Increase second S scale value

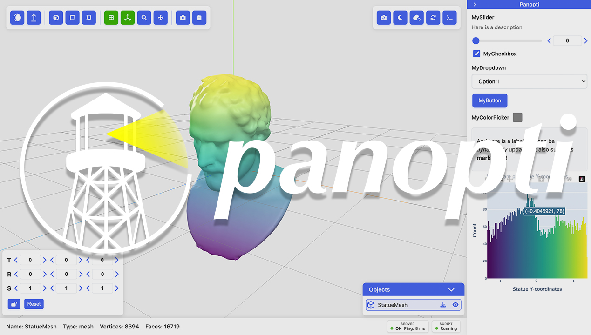(81, 288)
